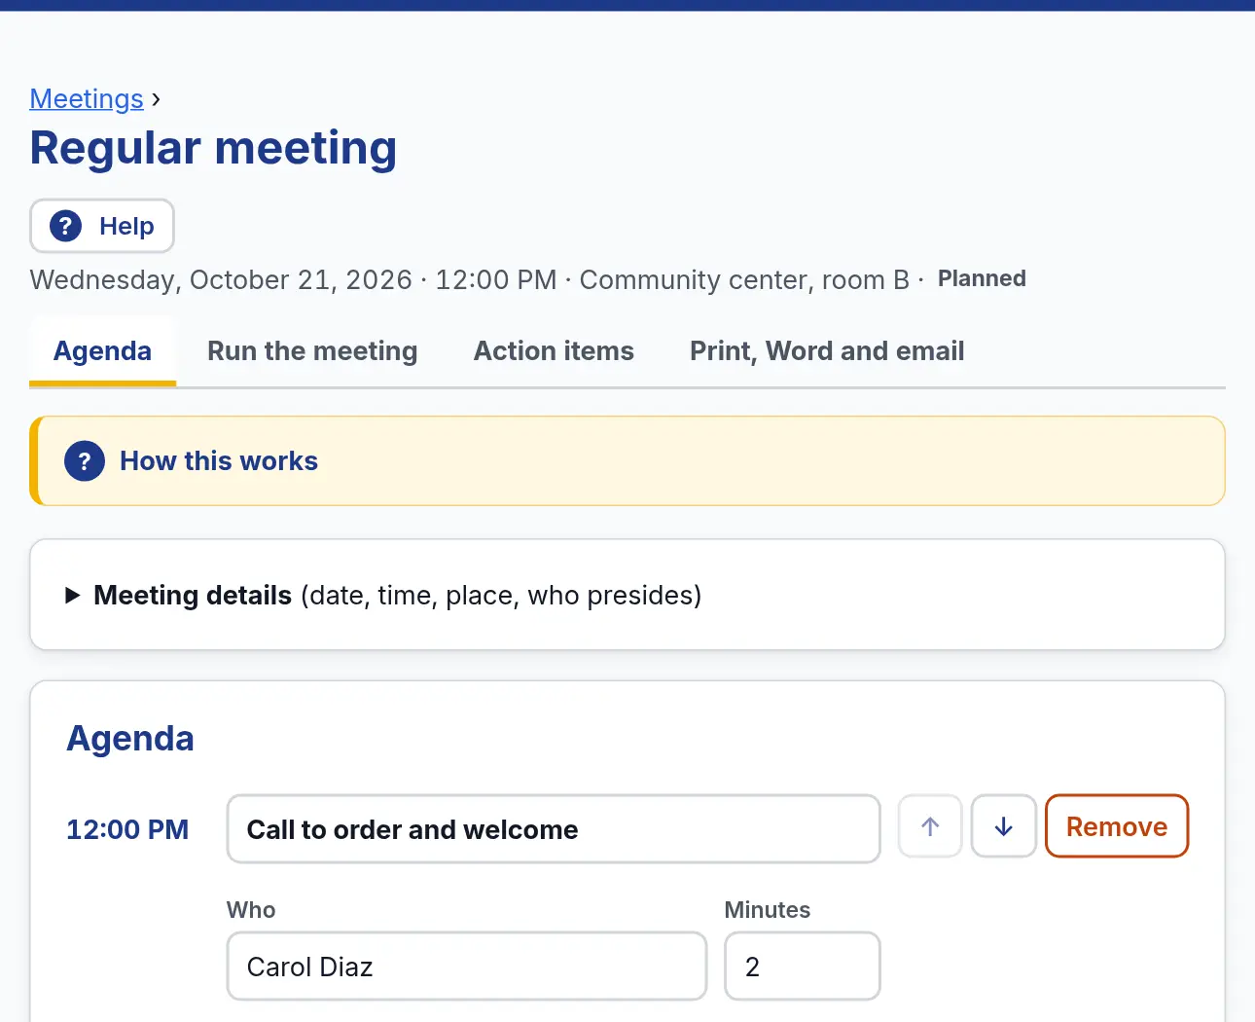Open the Help button

tap(102, 226)
